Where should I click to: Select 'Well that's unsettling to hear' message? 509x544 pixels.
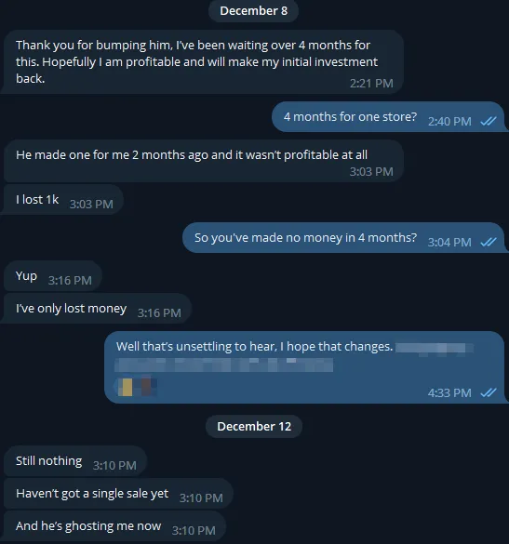(x=305, y=367)
